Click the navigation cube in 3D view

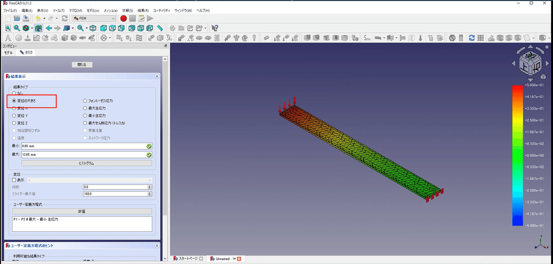[530, 63]
